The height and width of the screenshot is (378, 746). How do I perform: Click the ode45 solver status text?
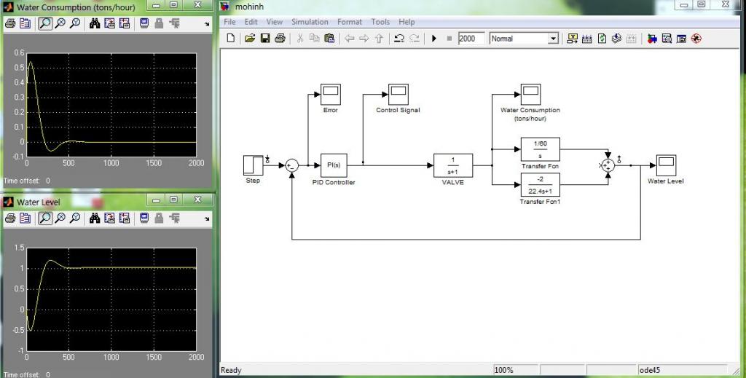click(649, 370)
